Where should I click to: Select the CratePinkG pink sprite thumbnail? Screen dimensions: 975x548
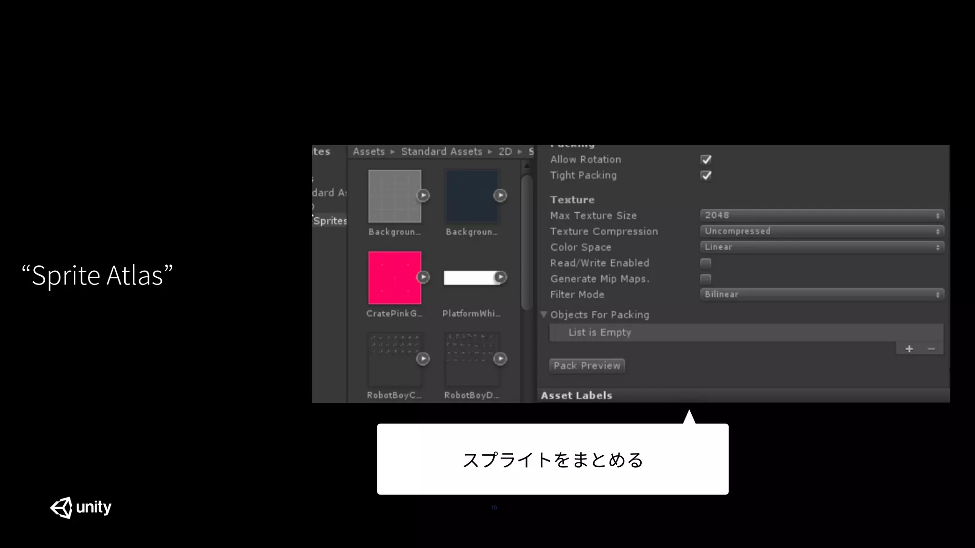pos(395,278)
